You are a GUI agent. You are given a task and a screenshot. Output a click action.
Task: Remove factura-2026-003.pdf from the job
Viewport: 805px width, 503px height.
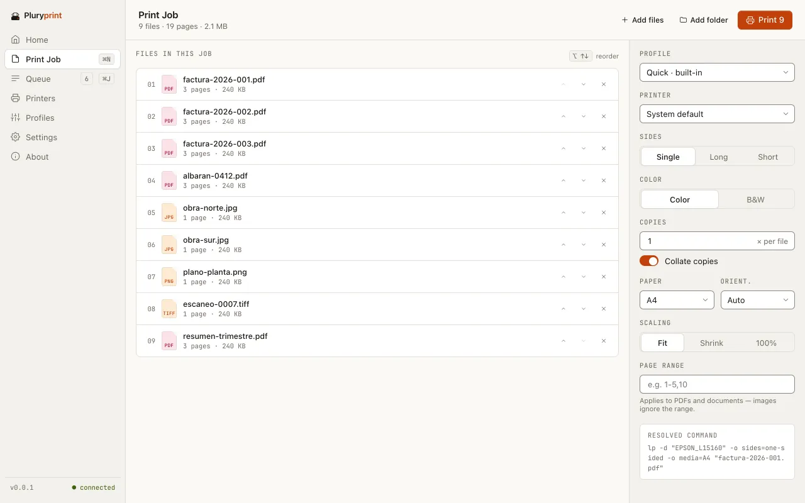[604, 148]
